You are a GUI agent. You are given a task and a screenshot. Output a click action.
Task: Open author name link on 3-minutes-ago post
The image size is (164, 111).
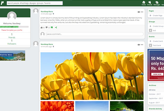click(47, 12)
